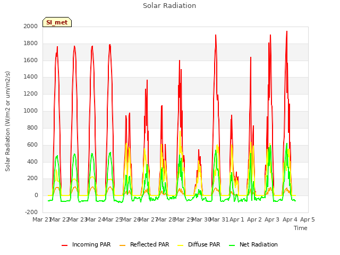This screenshot has width=340, height=255.
Task: Toggle Incoming PAR legend entry
Action: coord(86,244)
